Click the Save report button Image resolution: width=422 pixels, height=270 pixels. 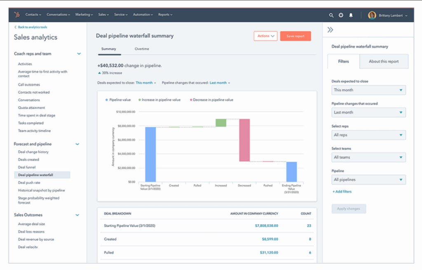coord(295,36)
